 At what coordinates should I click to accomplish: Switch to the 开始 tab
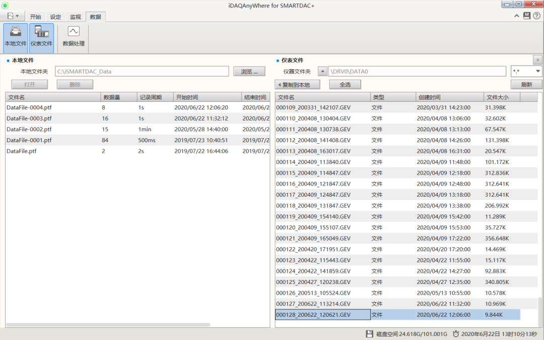[35, 17]
